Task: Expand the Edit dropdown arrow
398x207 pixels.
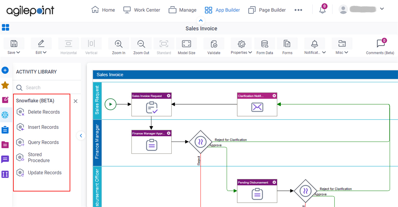Action: pos(45,53)
